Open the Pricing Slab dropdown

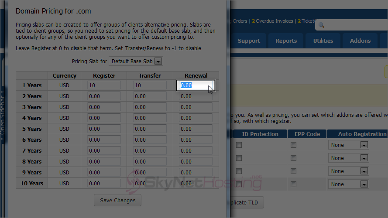coord(136,61)
